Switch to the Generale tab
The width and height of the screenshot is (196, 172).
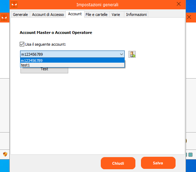pyautogui.click(x=20, y=15)
